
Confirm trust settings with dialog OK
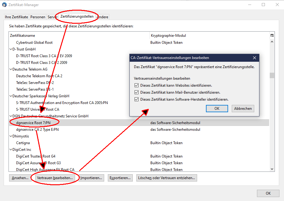point(217,108)
